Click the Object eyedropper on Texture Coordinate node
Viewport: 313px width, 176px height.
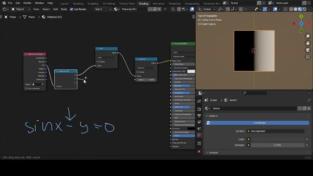pos(43,85)
